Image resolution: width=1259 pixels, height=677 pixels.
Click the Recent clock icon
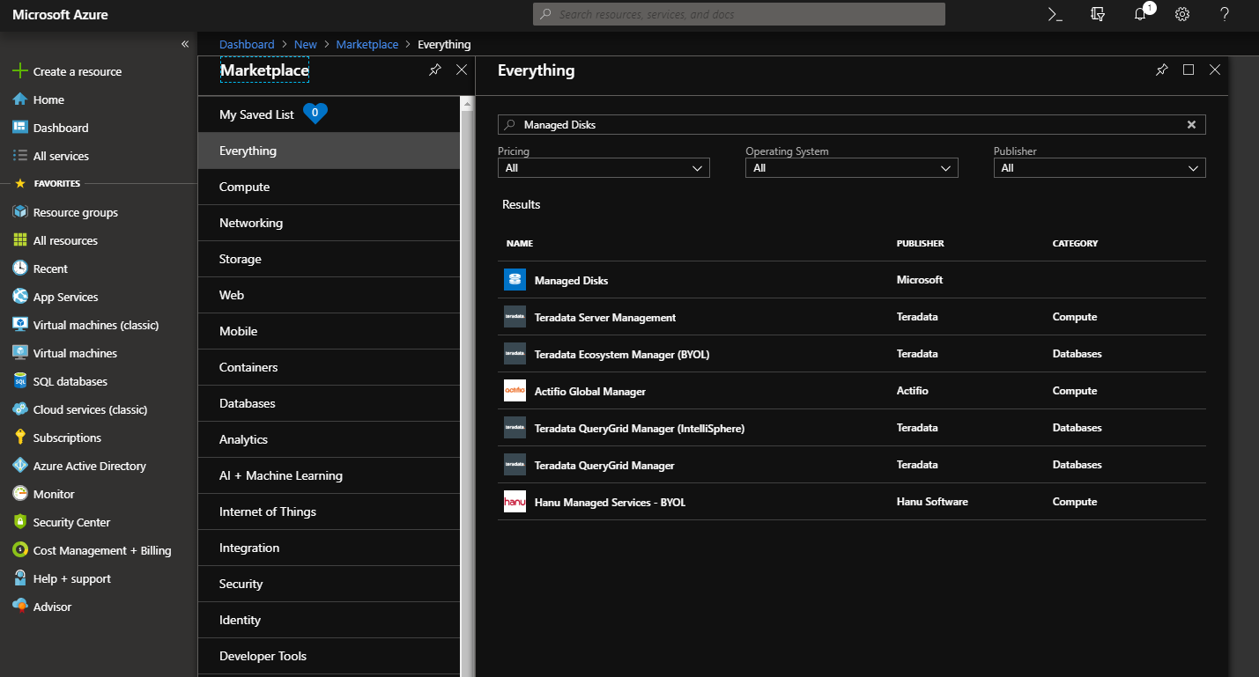(20, 269)
